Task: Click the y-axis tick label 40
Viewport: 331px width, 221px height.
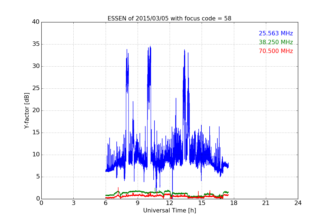Action: 36,22
